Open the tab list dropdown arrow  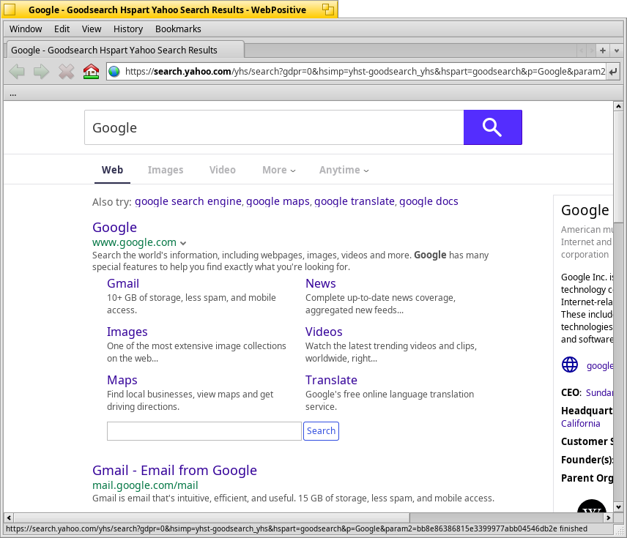616,51
